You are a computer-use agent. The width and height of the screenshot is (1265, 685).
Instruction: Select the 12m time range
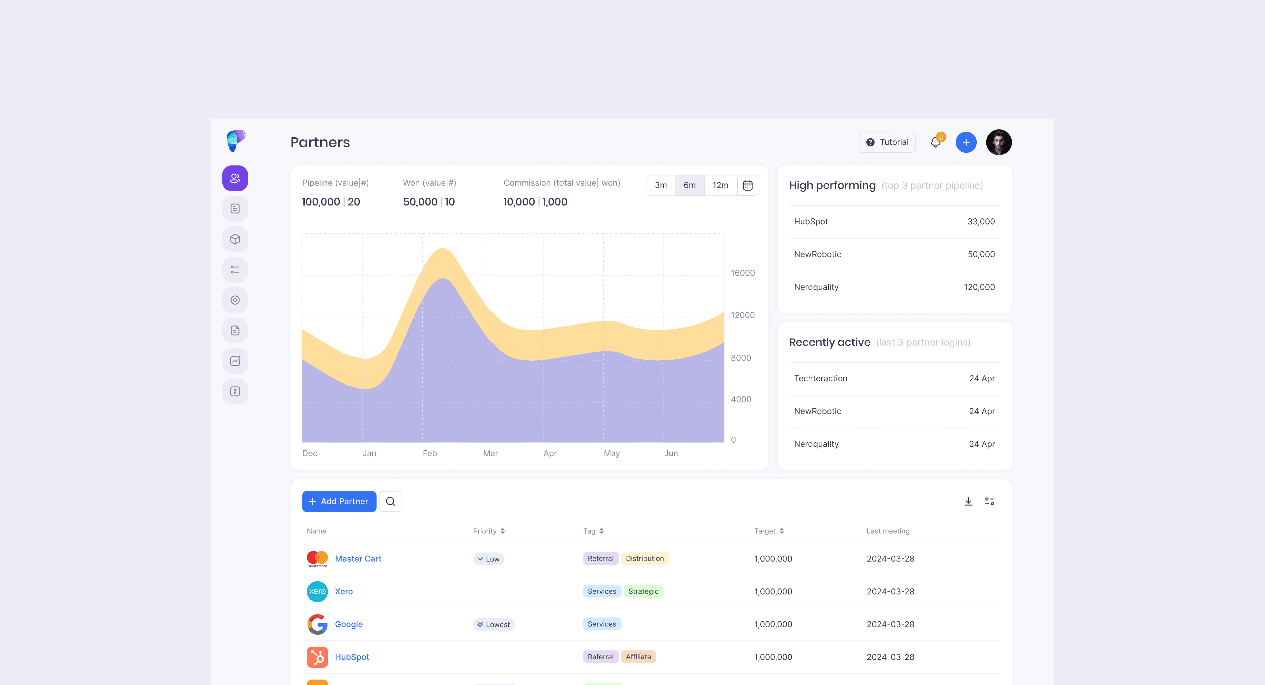[720, 185]
